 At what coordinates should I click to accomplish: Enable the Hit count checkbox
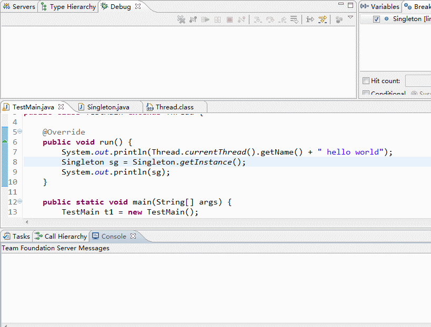(x=366, y=81)
